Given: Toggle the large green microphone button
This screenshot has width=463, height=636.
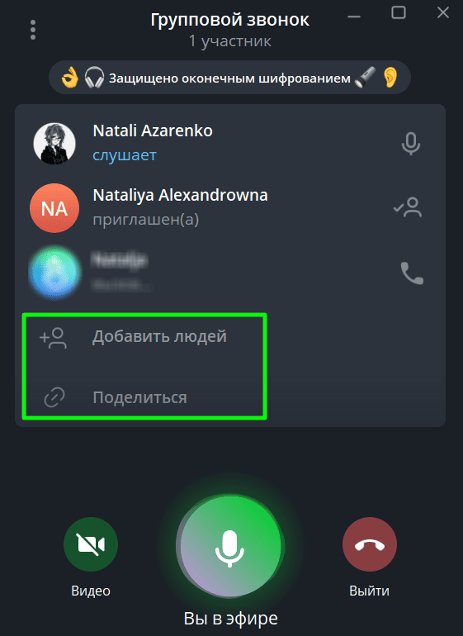Looking at the screenshot, I should 230,546.
